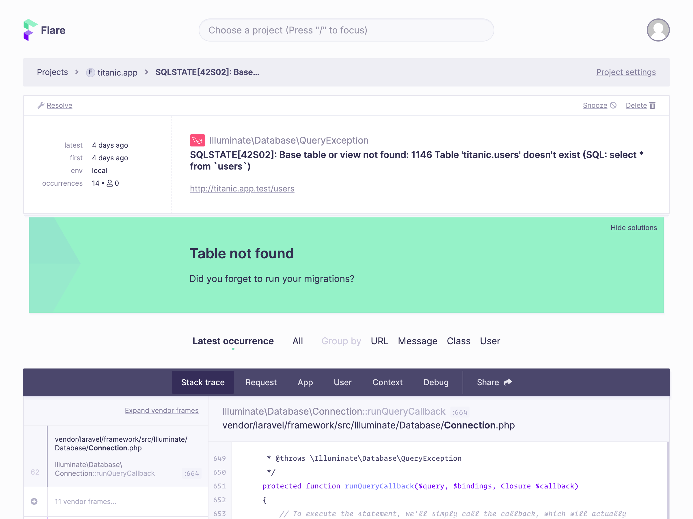Viewport: 693px width, 519px height.
Task: Click the user avatar icon top right
Action: click(x=658, y=30)
